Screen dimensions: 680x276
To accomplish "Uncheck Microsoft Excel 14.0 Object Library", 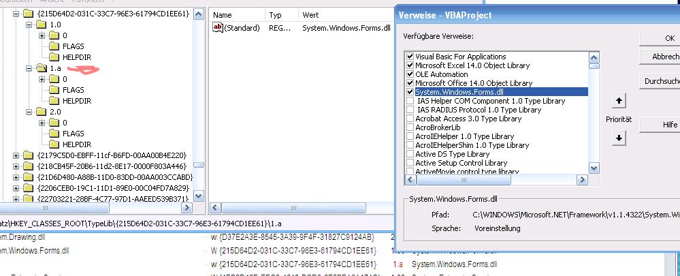I will pyautogui.click(x=410, y=65).
